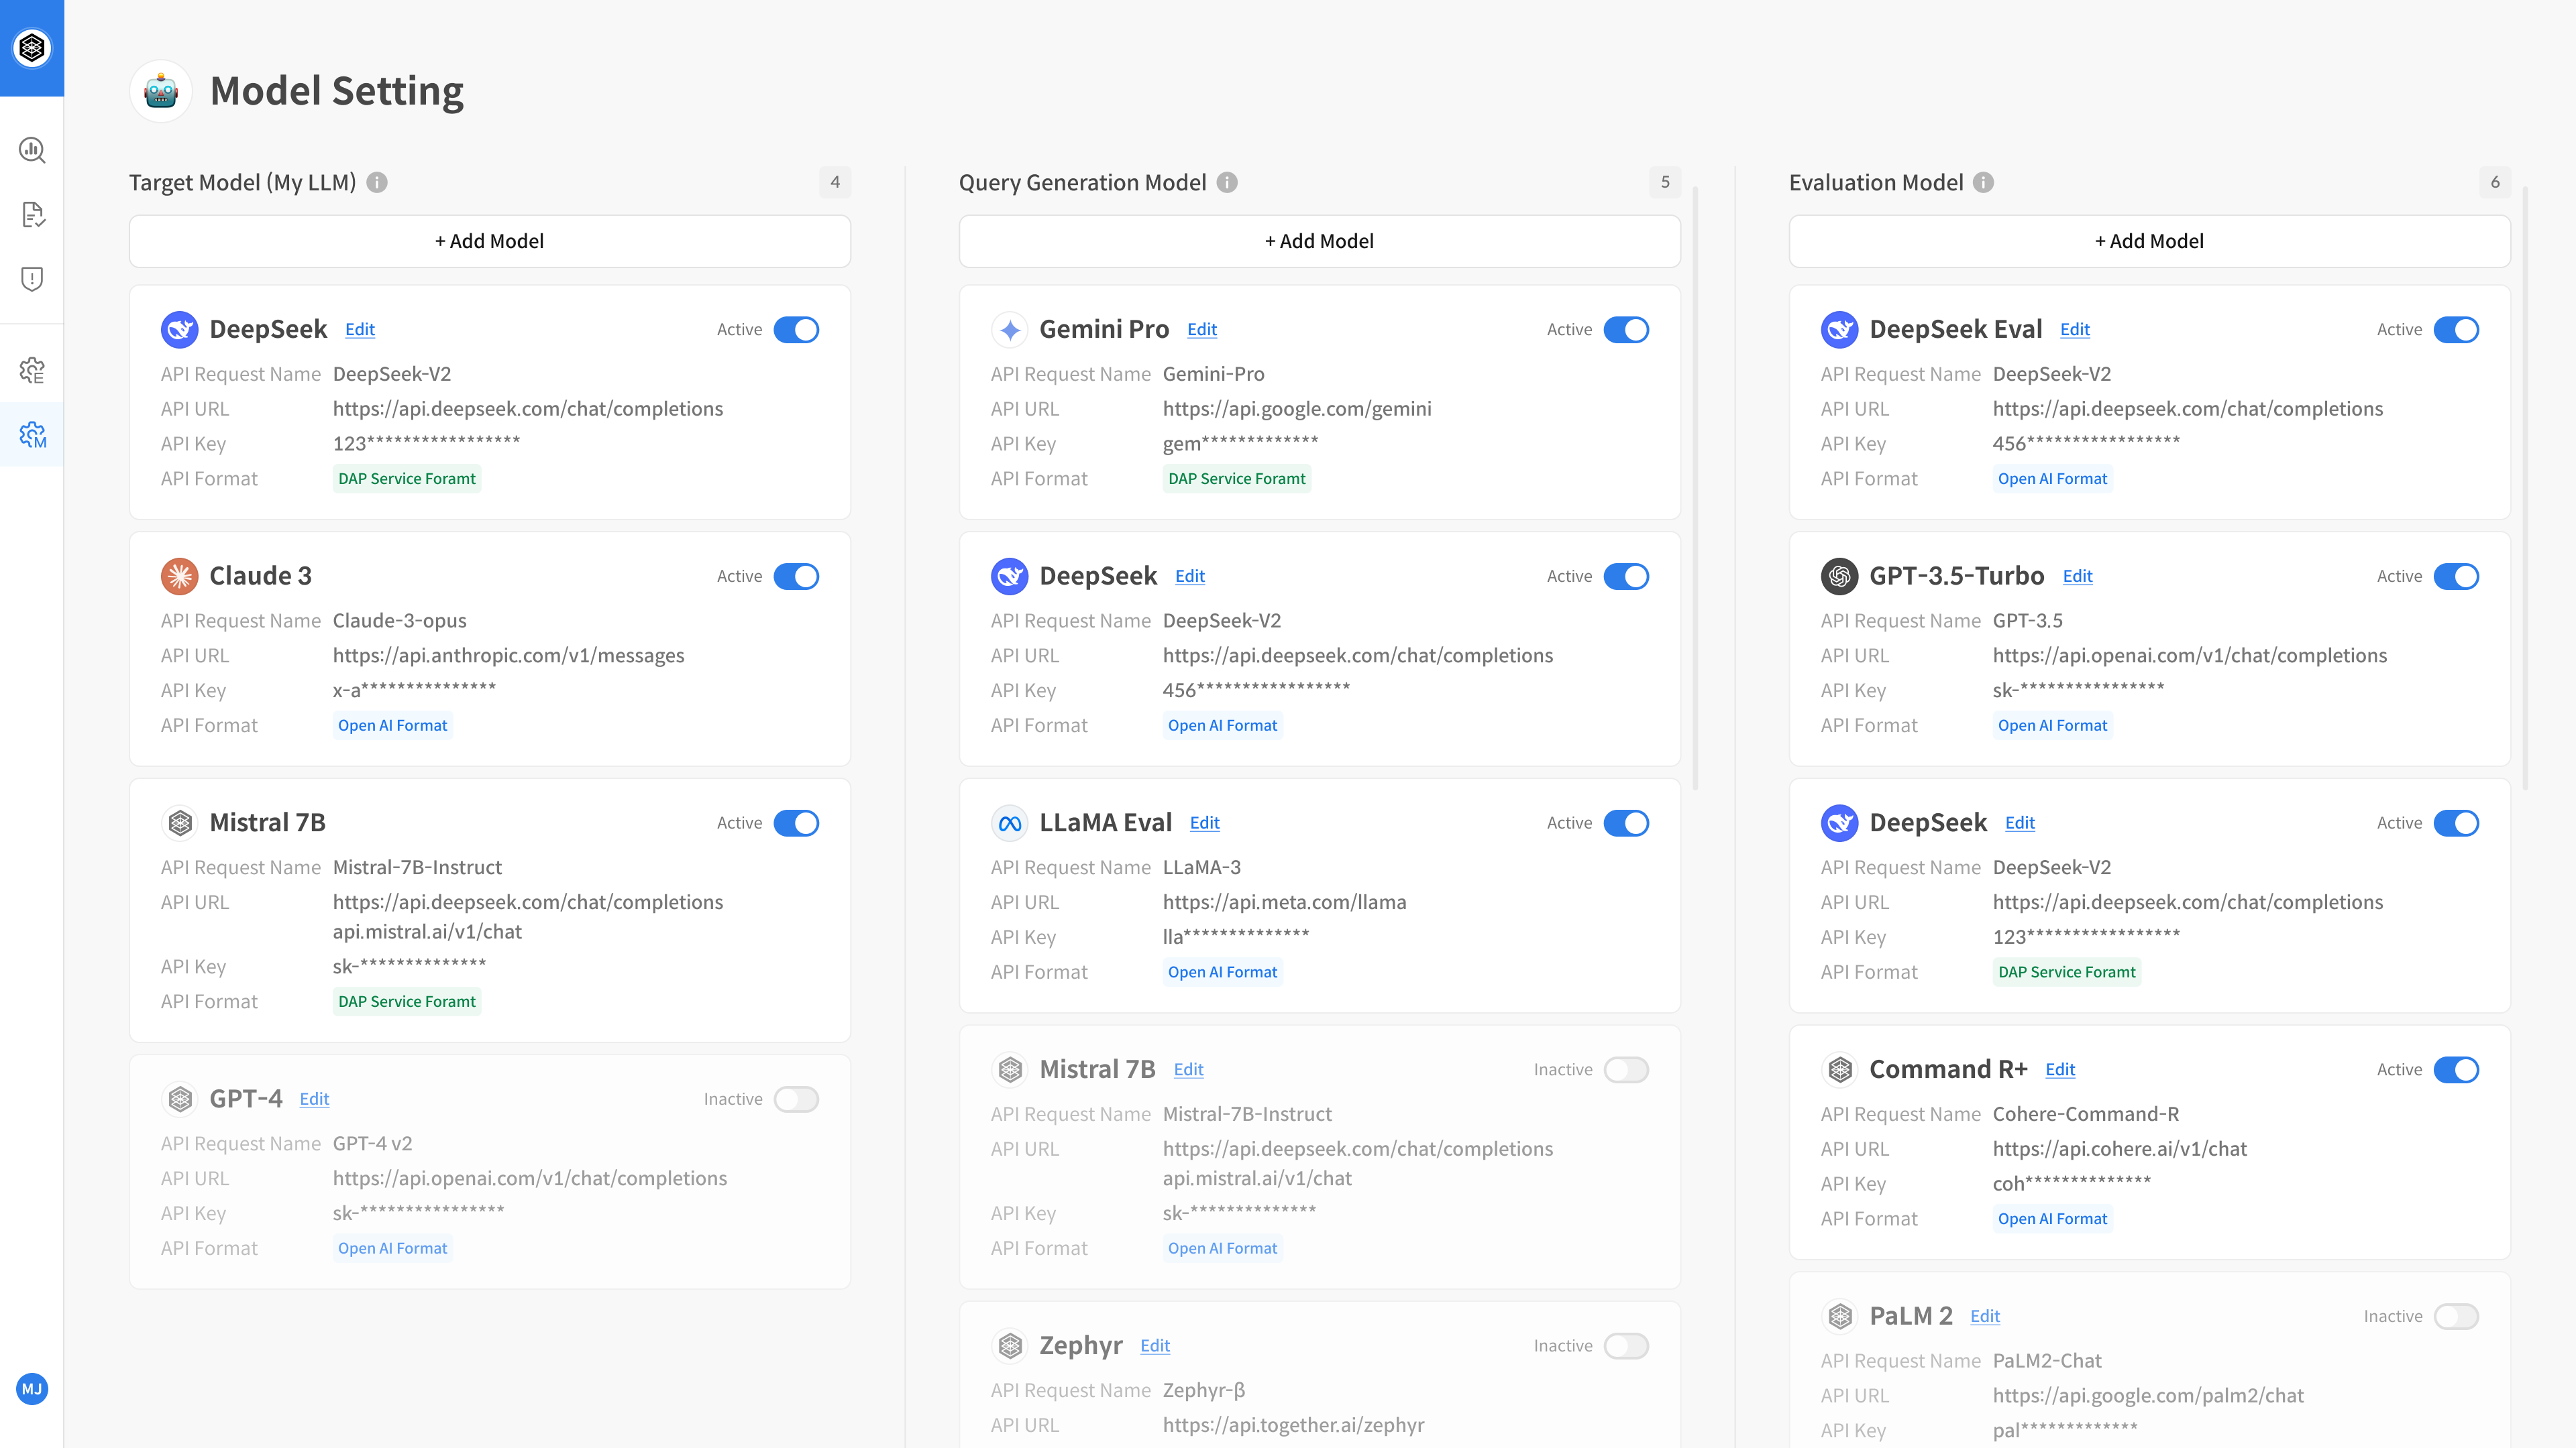Show info for Target Model (My LLM)
Viewport: 2576px width, 1448px height.
click(x=377, y=182)
